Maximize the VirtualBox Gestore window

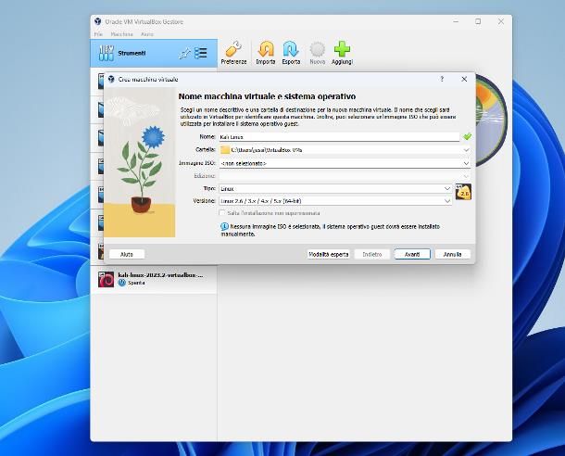[x=478, y=21]
